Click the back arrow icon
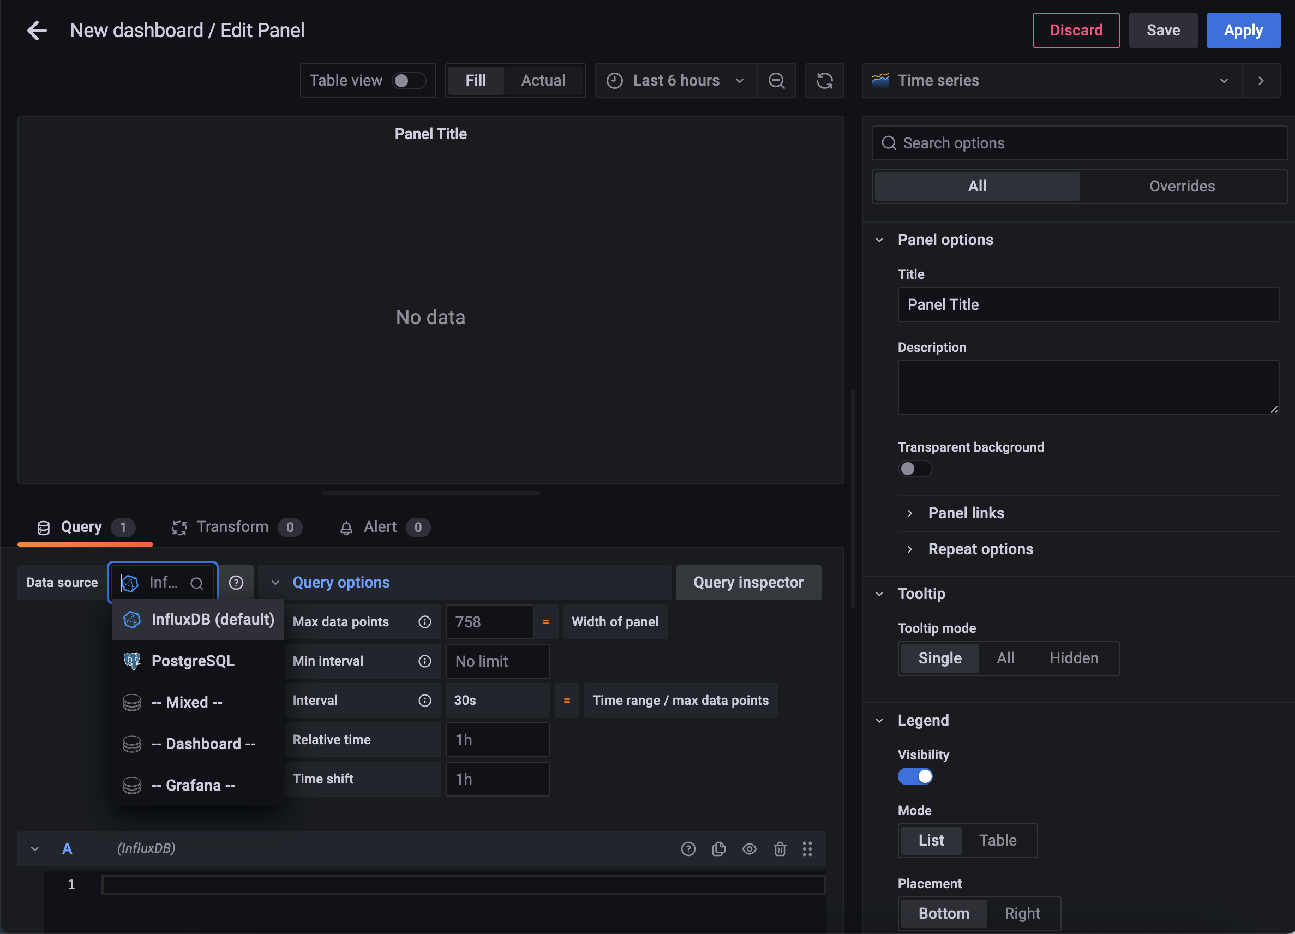Viewport: 1295px width, 934px height. pyautogui.click(x=37, y=30)
